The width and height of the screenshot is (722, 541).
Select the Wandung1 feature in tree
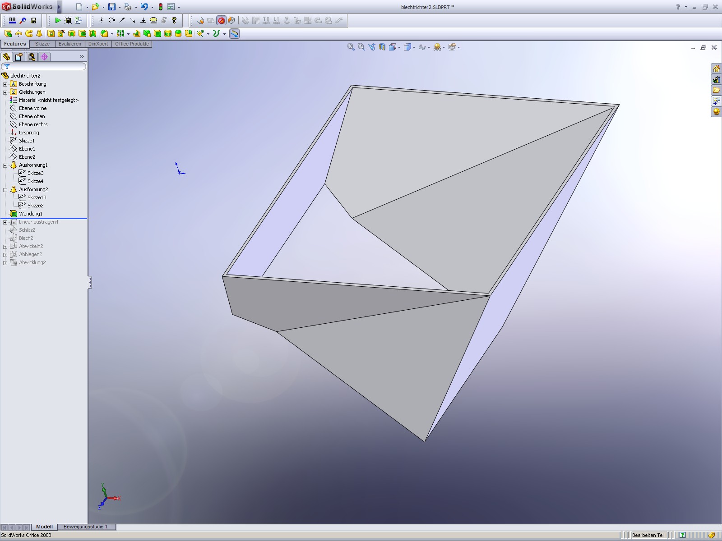[x=26, y=214]
